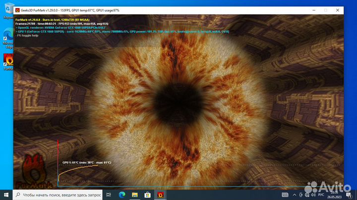Launch Microsoft Edge from the taskbar
Viewport: 357px width, 200px height.
(x=122, y=195)
